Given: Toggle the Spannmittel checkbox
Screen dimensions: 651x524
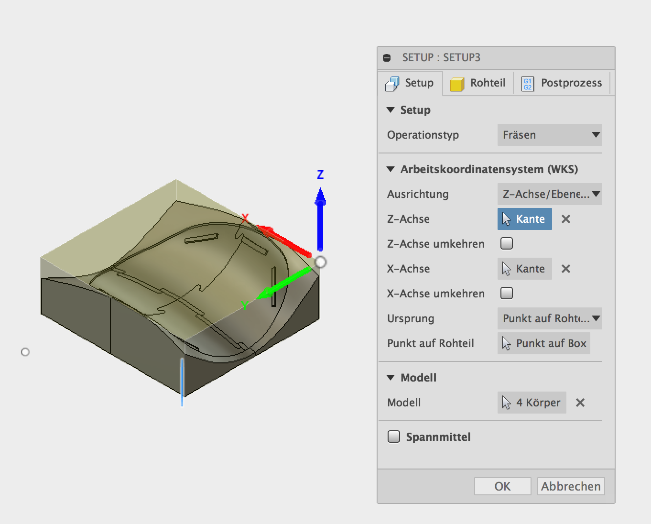Looking at the screenshot, I should click(394, 437).
